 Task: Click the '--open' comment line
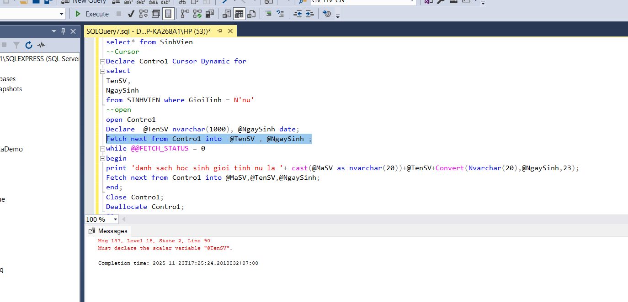pyautogui.click(x=119, y=110)
